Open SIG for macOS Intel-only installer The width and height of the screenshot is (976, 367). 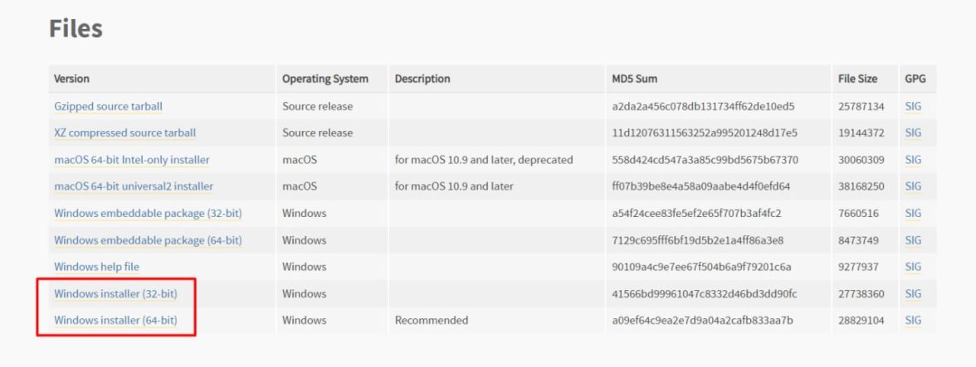click(913, 160)
